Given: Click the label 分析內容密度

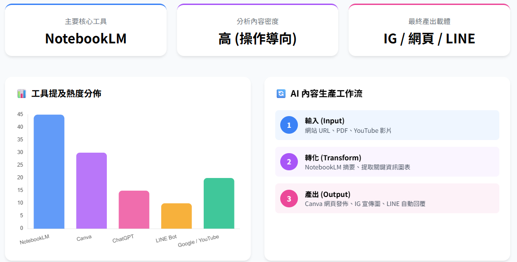Looking at the screenshot, I should (258, 21).
